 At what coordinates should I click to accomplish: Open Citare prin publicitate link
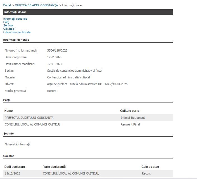pos(17,32)
